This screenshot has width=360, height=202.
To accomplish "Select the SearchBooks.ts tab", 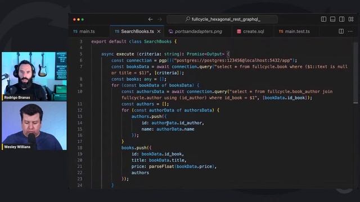I will pos(137,31).
